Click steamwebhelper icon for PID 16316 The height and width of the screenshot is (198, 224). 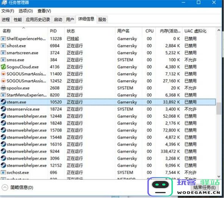pyautogui.click(x=3, y=144)
